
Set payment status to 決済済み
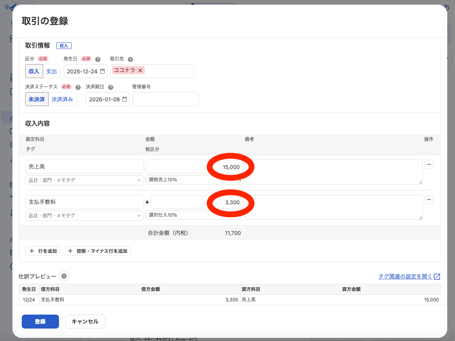pos(63,99)
